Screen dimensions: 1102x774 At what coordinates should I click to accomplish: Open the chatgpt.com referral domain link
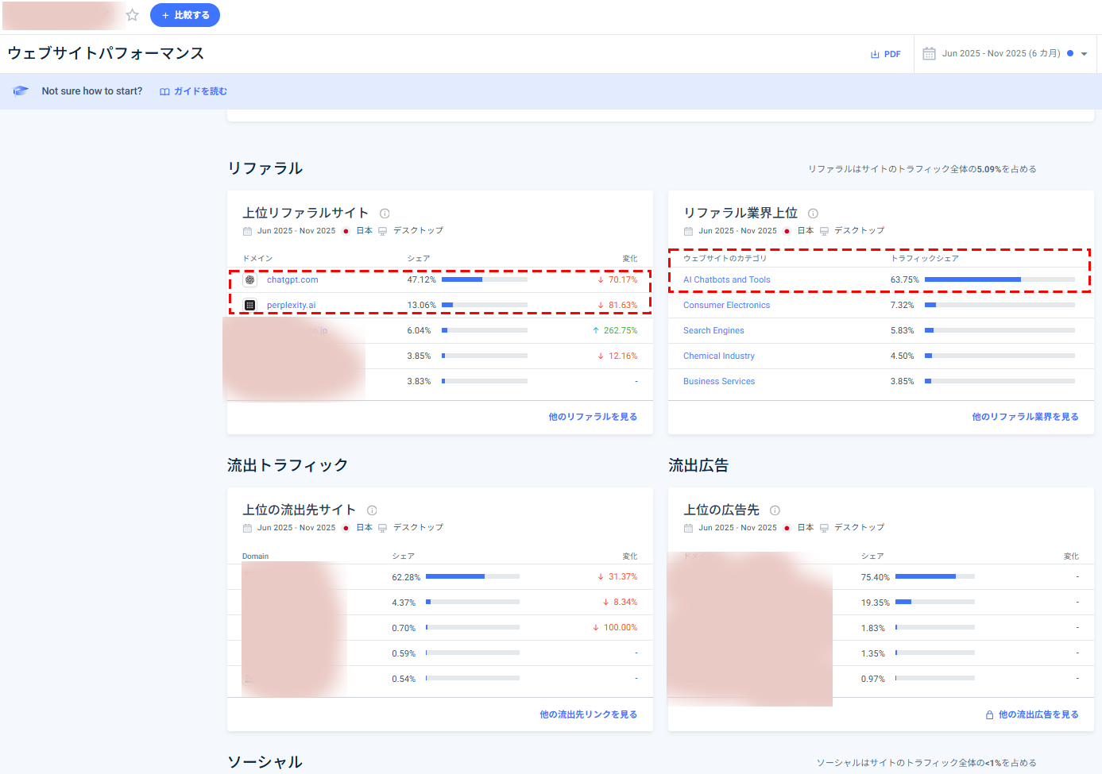coord(292,280)
